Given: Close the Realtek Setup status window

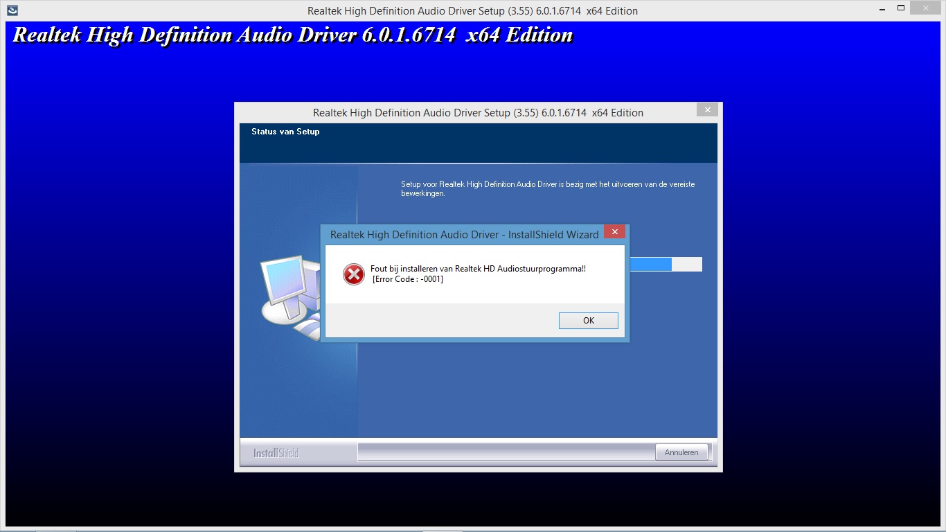Looking at the screenshot, I should point(707,109).
